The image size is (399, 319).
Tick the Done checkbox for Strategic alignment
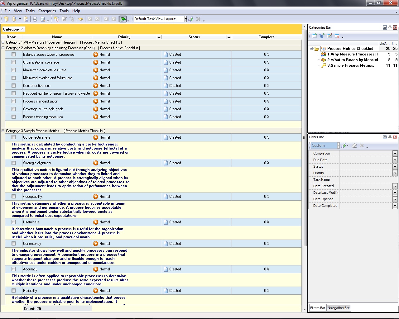(13, 163)
